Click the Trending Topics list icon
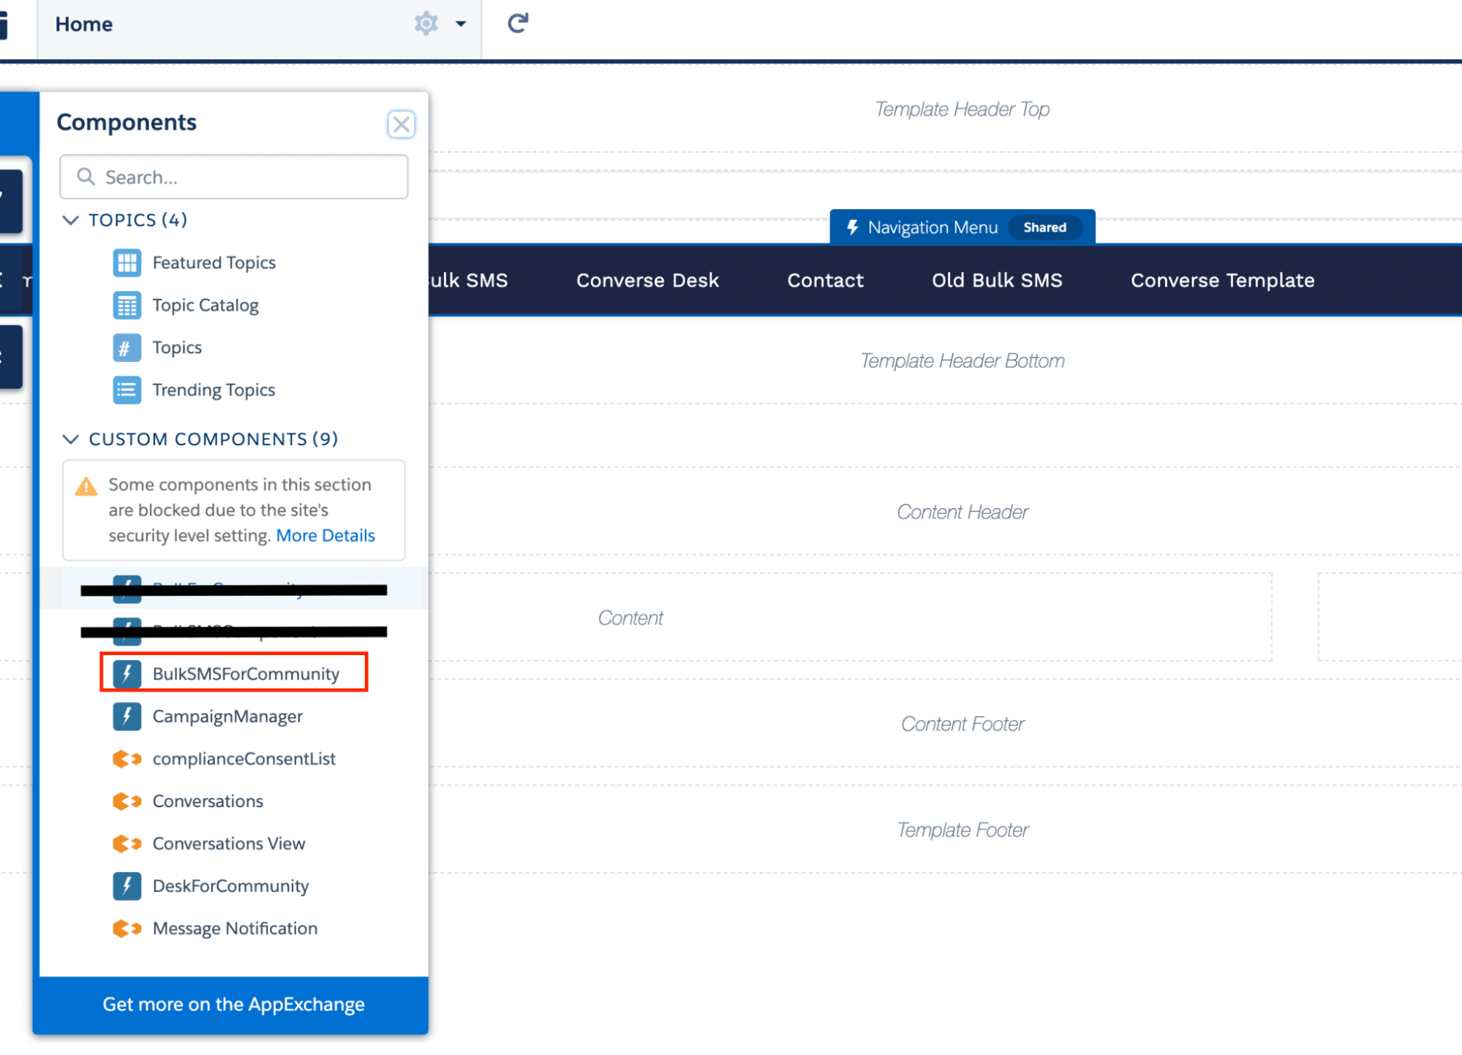 [127, 390]
